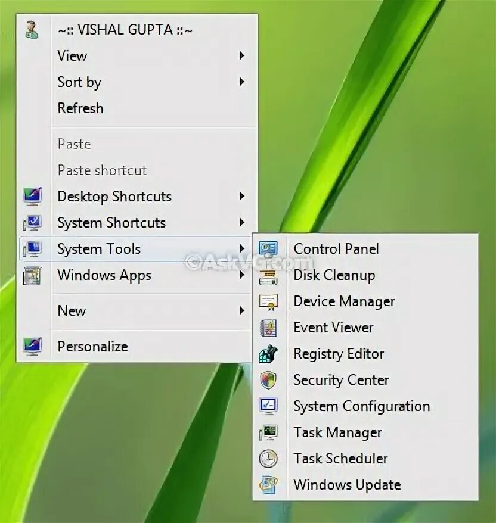Viewport: 496px width, 523px height.
Task: Open the View menu entry
Action: 137,56
